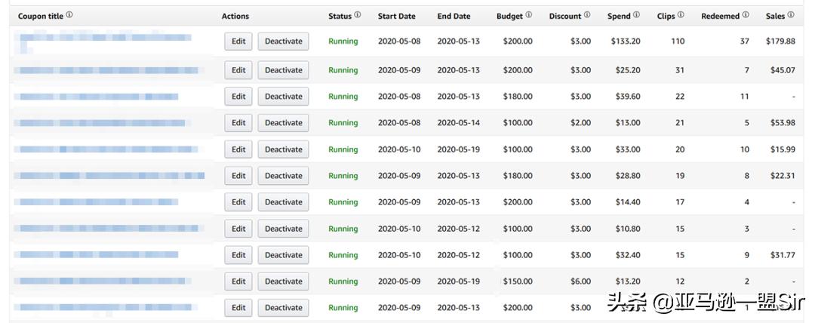Click info icon beside Discount header
This screenshot has height=323, width=815.
pos(587,15)
